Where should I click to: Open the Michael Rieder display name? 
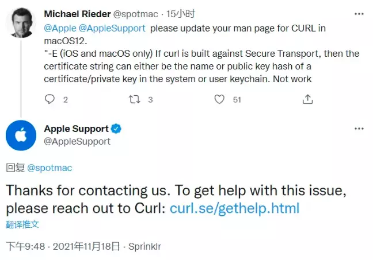tap(77, 14)
